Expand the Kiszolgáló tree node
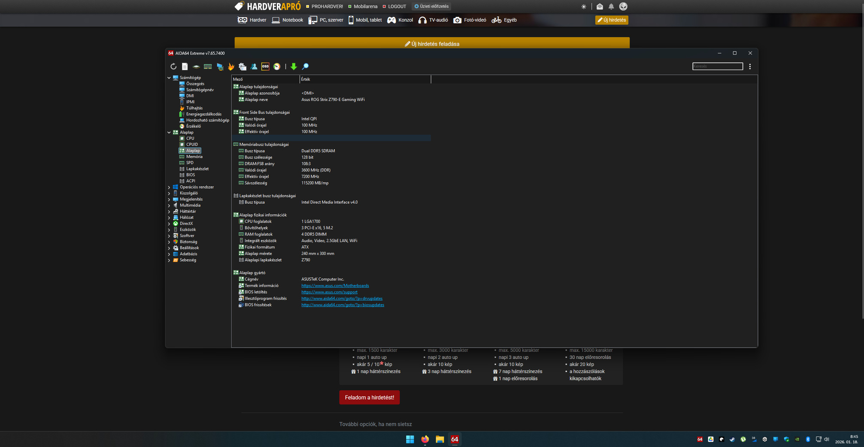Screen dimensions: 864x447 coord(169,193)
